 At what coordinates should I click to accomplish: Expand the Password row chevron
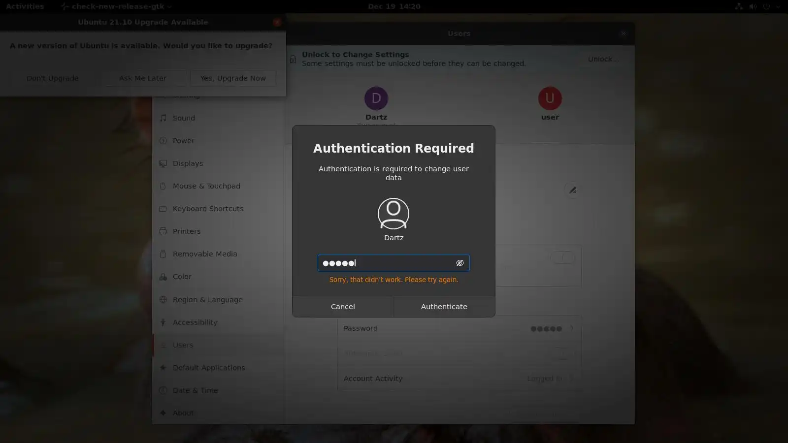(x=572, y=328)
